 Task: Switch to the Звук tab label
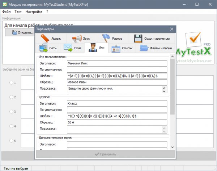tap(86, 39)
